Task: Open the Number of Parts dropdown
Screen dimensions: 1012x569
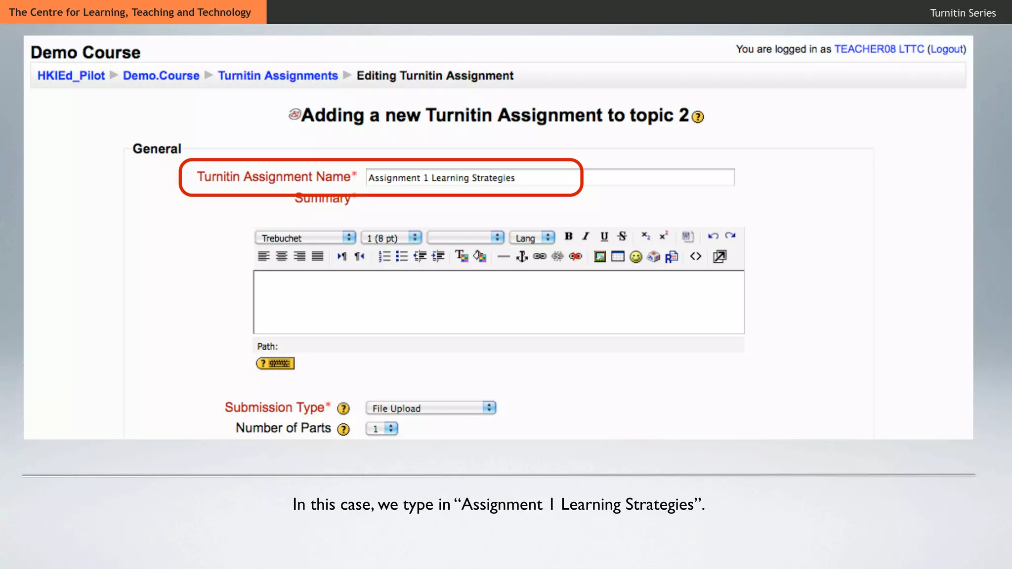Action: click(381, 428)
